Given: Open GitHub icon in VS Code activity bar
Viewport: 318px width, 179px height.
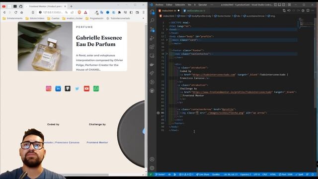Looking at the screenshot, I should [152, 90].
